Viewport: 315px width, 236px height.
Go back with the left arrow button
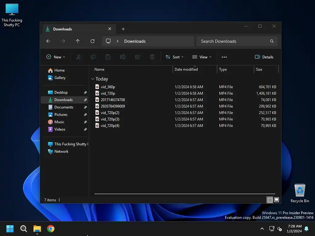[48, 41]
